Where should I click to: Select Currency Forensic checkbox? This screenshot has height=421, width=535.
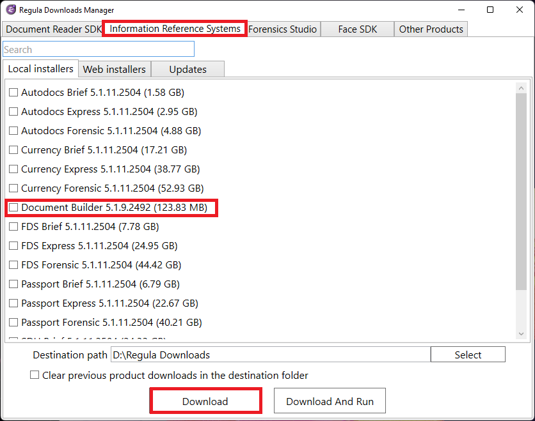13,188
